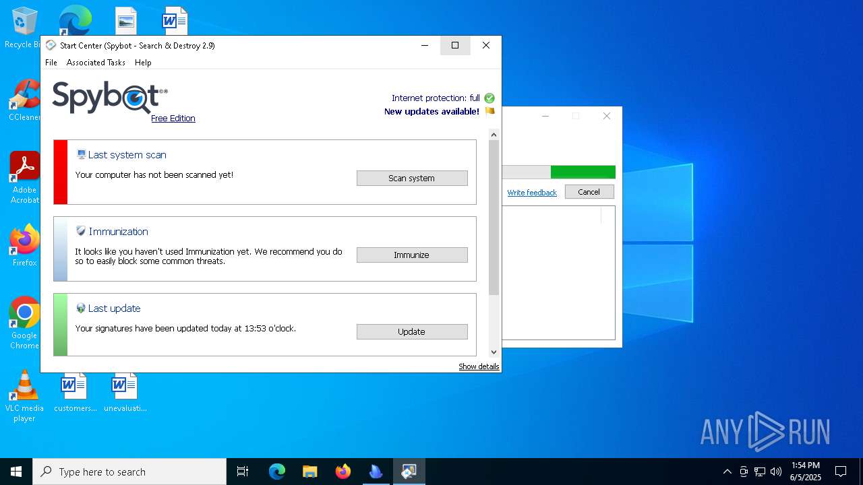Click the Scan system button

tap(412, 179)
